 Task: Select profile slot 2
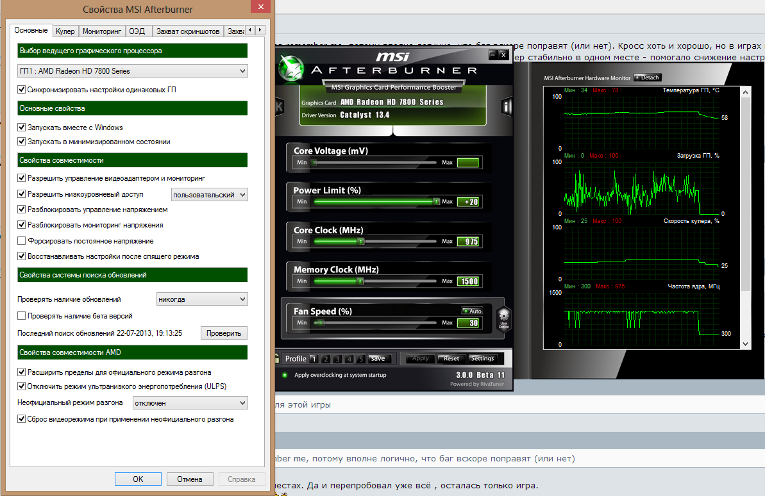coord(325,359)
